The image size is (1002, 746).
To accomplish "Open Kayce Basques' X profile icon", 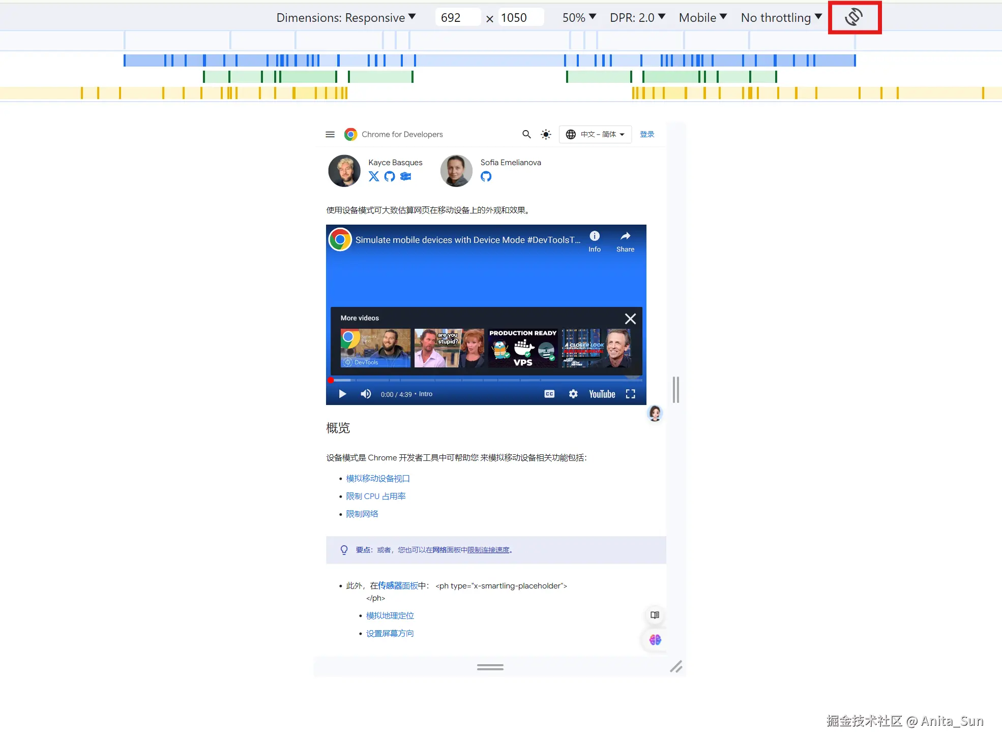I will (374, 176).
